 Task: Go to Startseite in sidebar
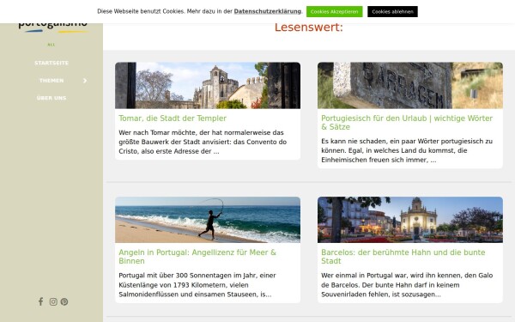[51, 63]
